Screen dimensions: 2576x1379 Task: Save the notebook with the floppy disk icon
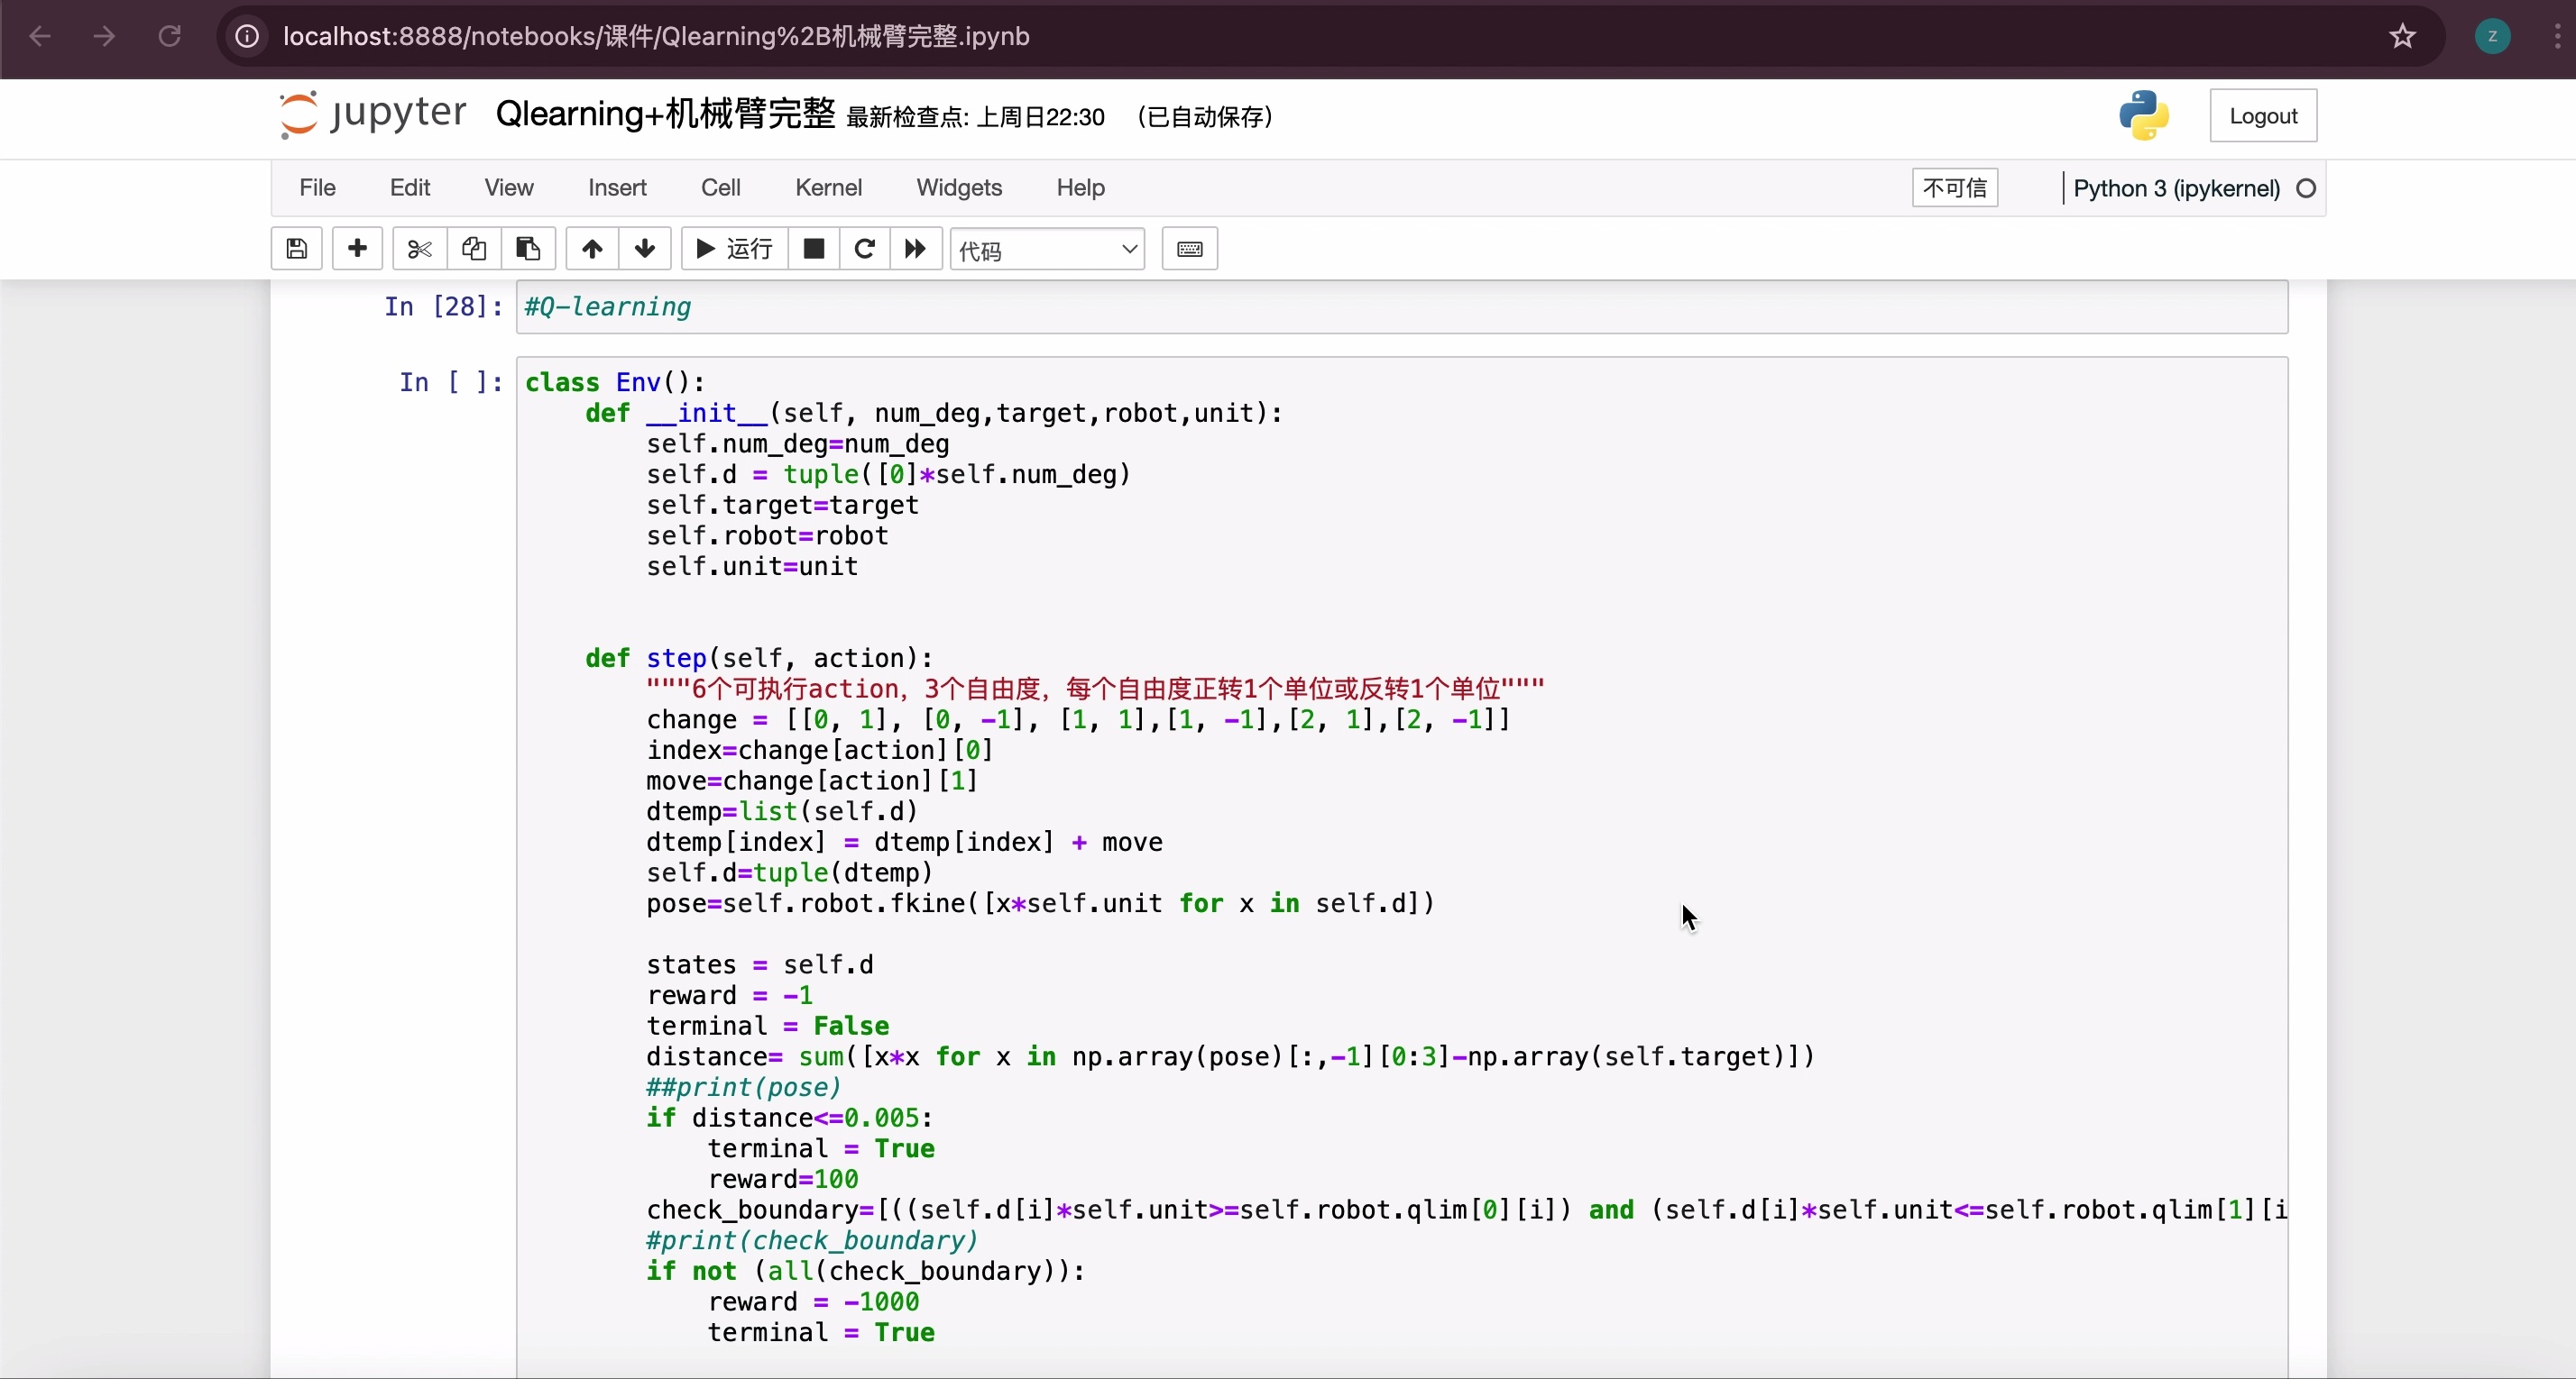tap(296, 249)
